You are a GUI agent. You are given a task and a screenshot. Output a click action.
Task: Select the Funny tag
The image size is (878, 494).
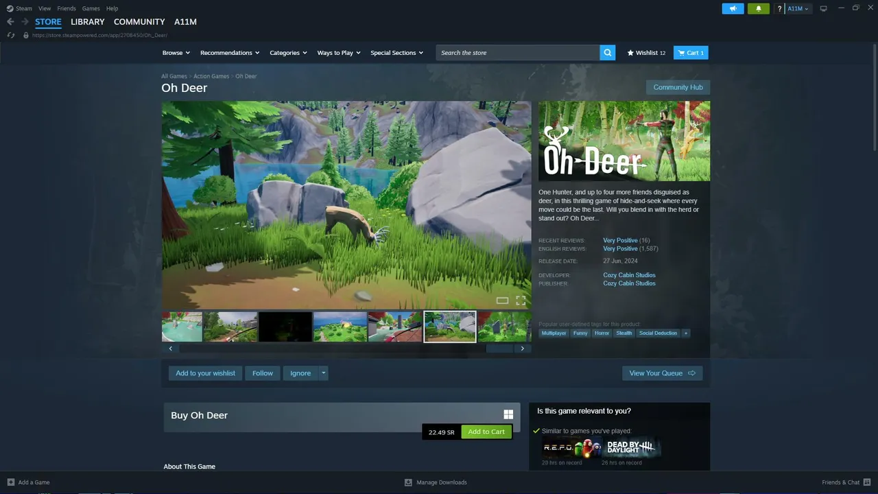580,333
